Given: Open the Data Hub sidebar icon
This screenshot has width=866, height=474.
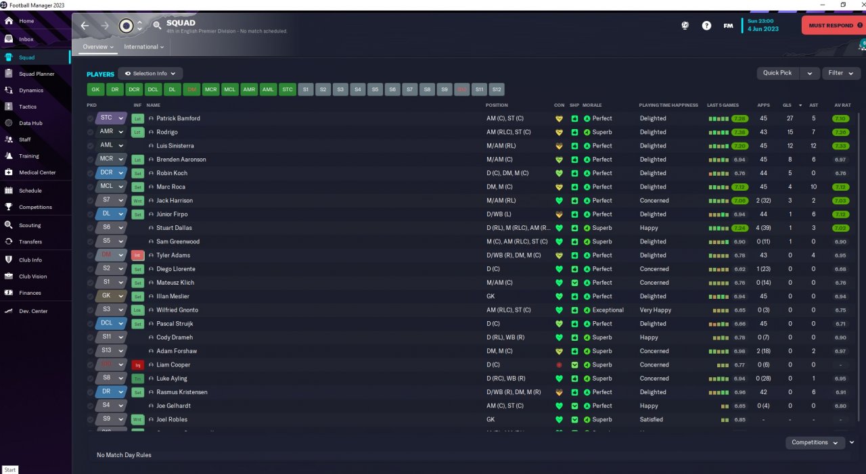Looking at the screenshot, I should (9, 123).
